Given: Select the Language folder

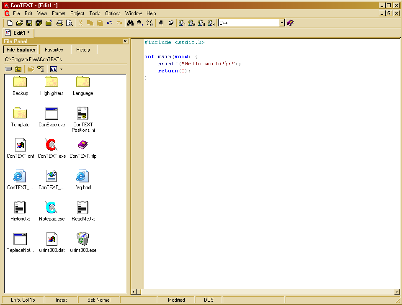Looking at the screenshot, I should pyautogui.click(x=83, y=86).
